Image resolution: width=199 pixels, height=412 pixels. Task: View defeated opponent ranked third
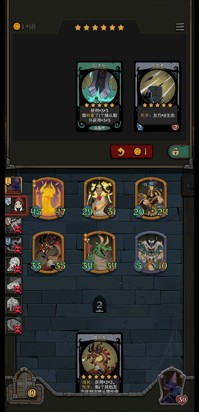click(14, 225)
